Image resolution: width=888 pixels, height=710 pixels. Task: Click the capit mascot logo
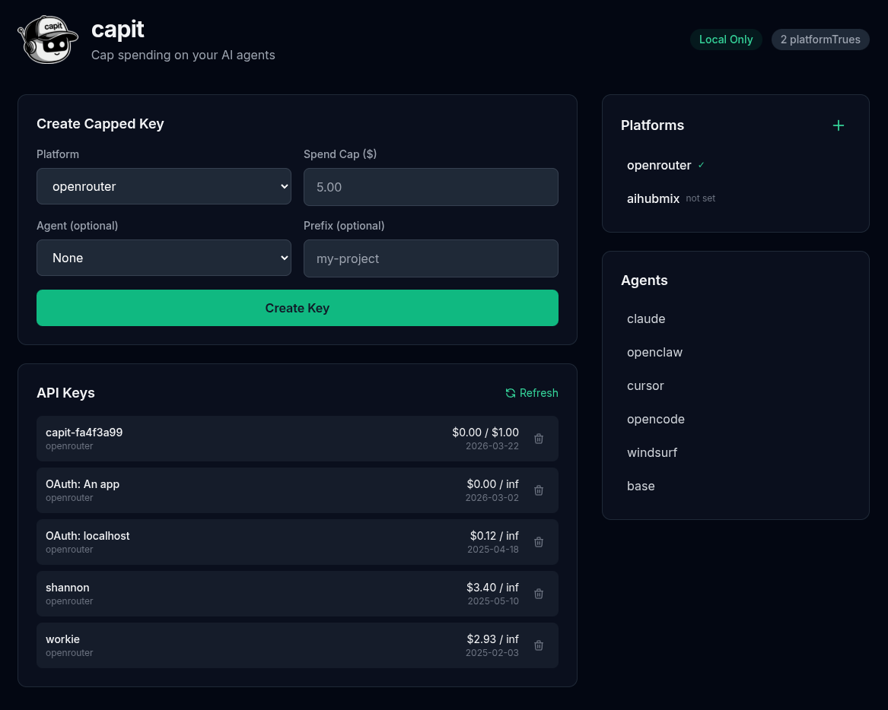click(48, 40)
